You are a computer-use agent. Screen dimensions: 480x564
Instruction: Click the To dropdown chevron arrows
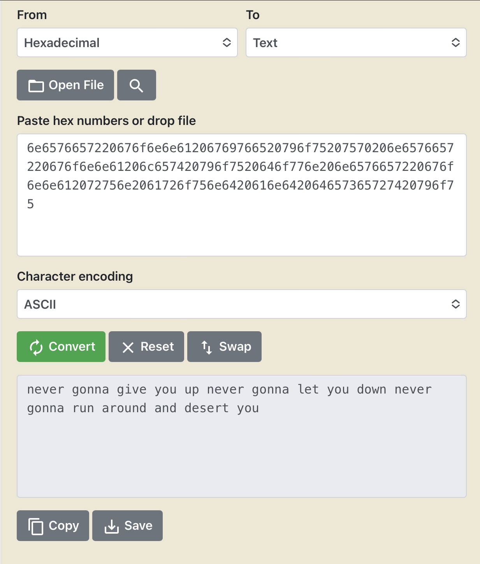tap(455, 43)
